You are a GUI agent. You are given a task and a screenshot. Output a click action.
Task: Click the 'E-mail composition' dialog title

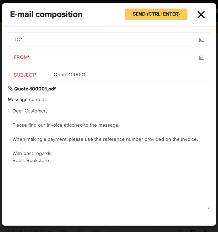click(46, 15)
